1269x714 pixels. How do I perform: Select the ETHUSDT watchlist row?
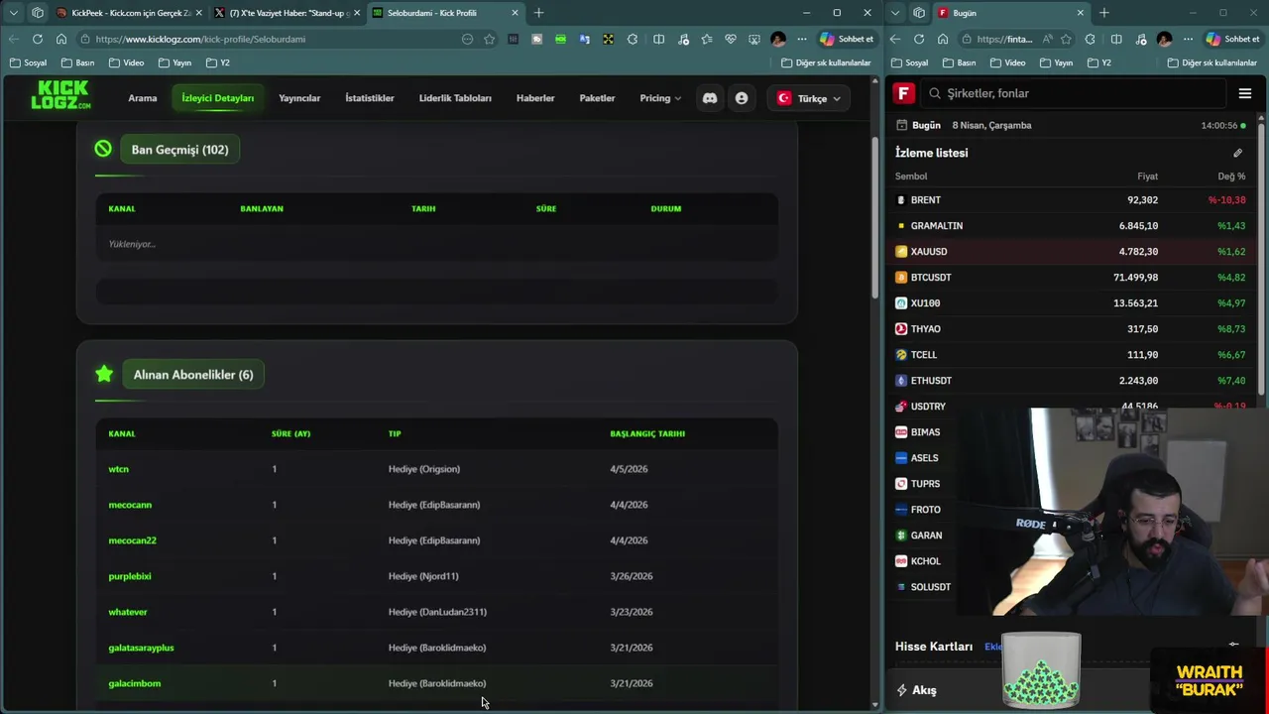(x=1071, y=380)
